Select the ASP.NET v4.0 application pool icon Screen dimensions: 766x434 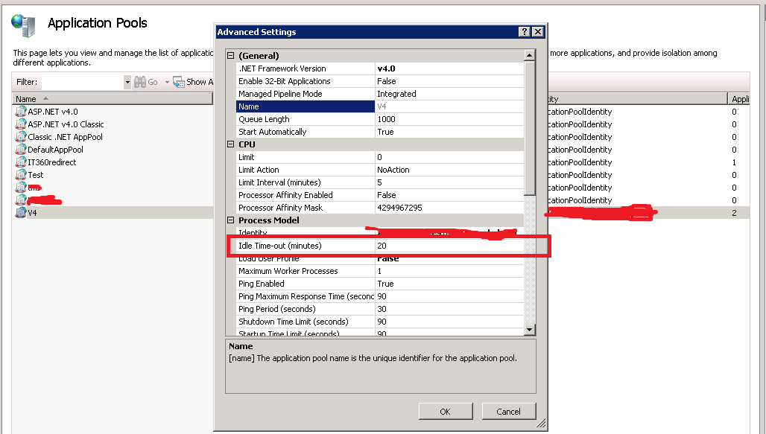click(x=20, y=111)
